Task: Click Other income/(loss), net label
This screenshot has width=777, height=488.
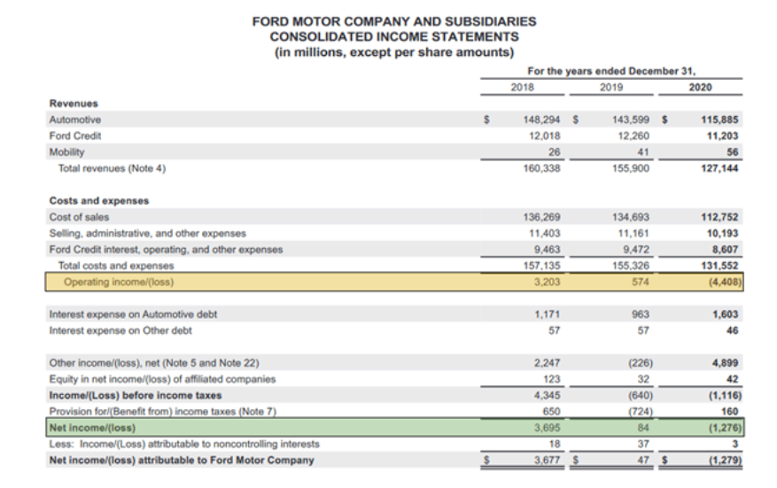Action: [x=153, y=363]
